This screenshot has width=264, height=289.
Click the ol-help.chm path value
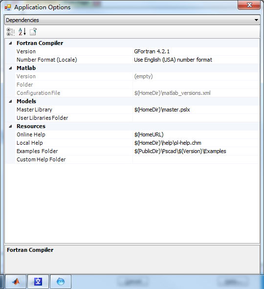click(168, 143)
